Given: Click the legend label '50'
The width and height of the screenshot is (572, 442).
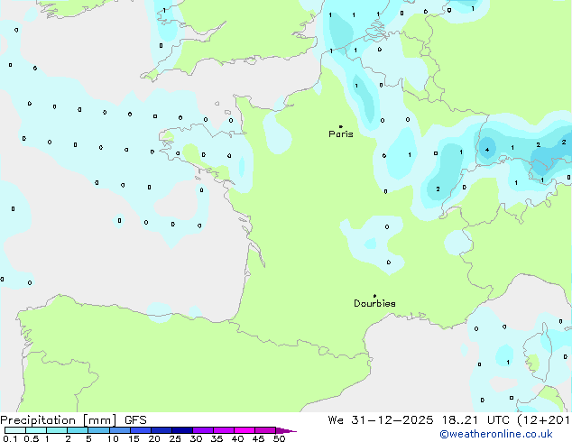Looking at the screenshot, I should [279, 438].
